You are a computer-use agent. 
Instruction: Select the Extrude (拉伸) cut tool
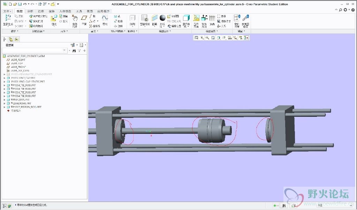point(119,21)
